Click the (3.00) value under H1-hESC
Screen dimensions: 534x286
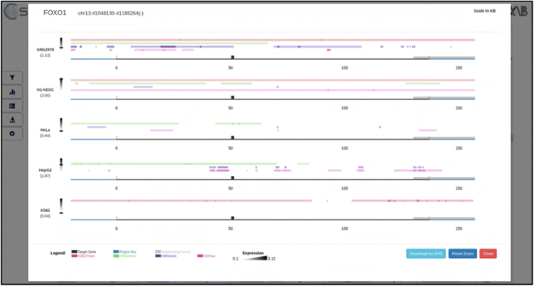[x=45, y=96]
